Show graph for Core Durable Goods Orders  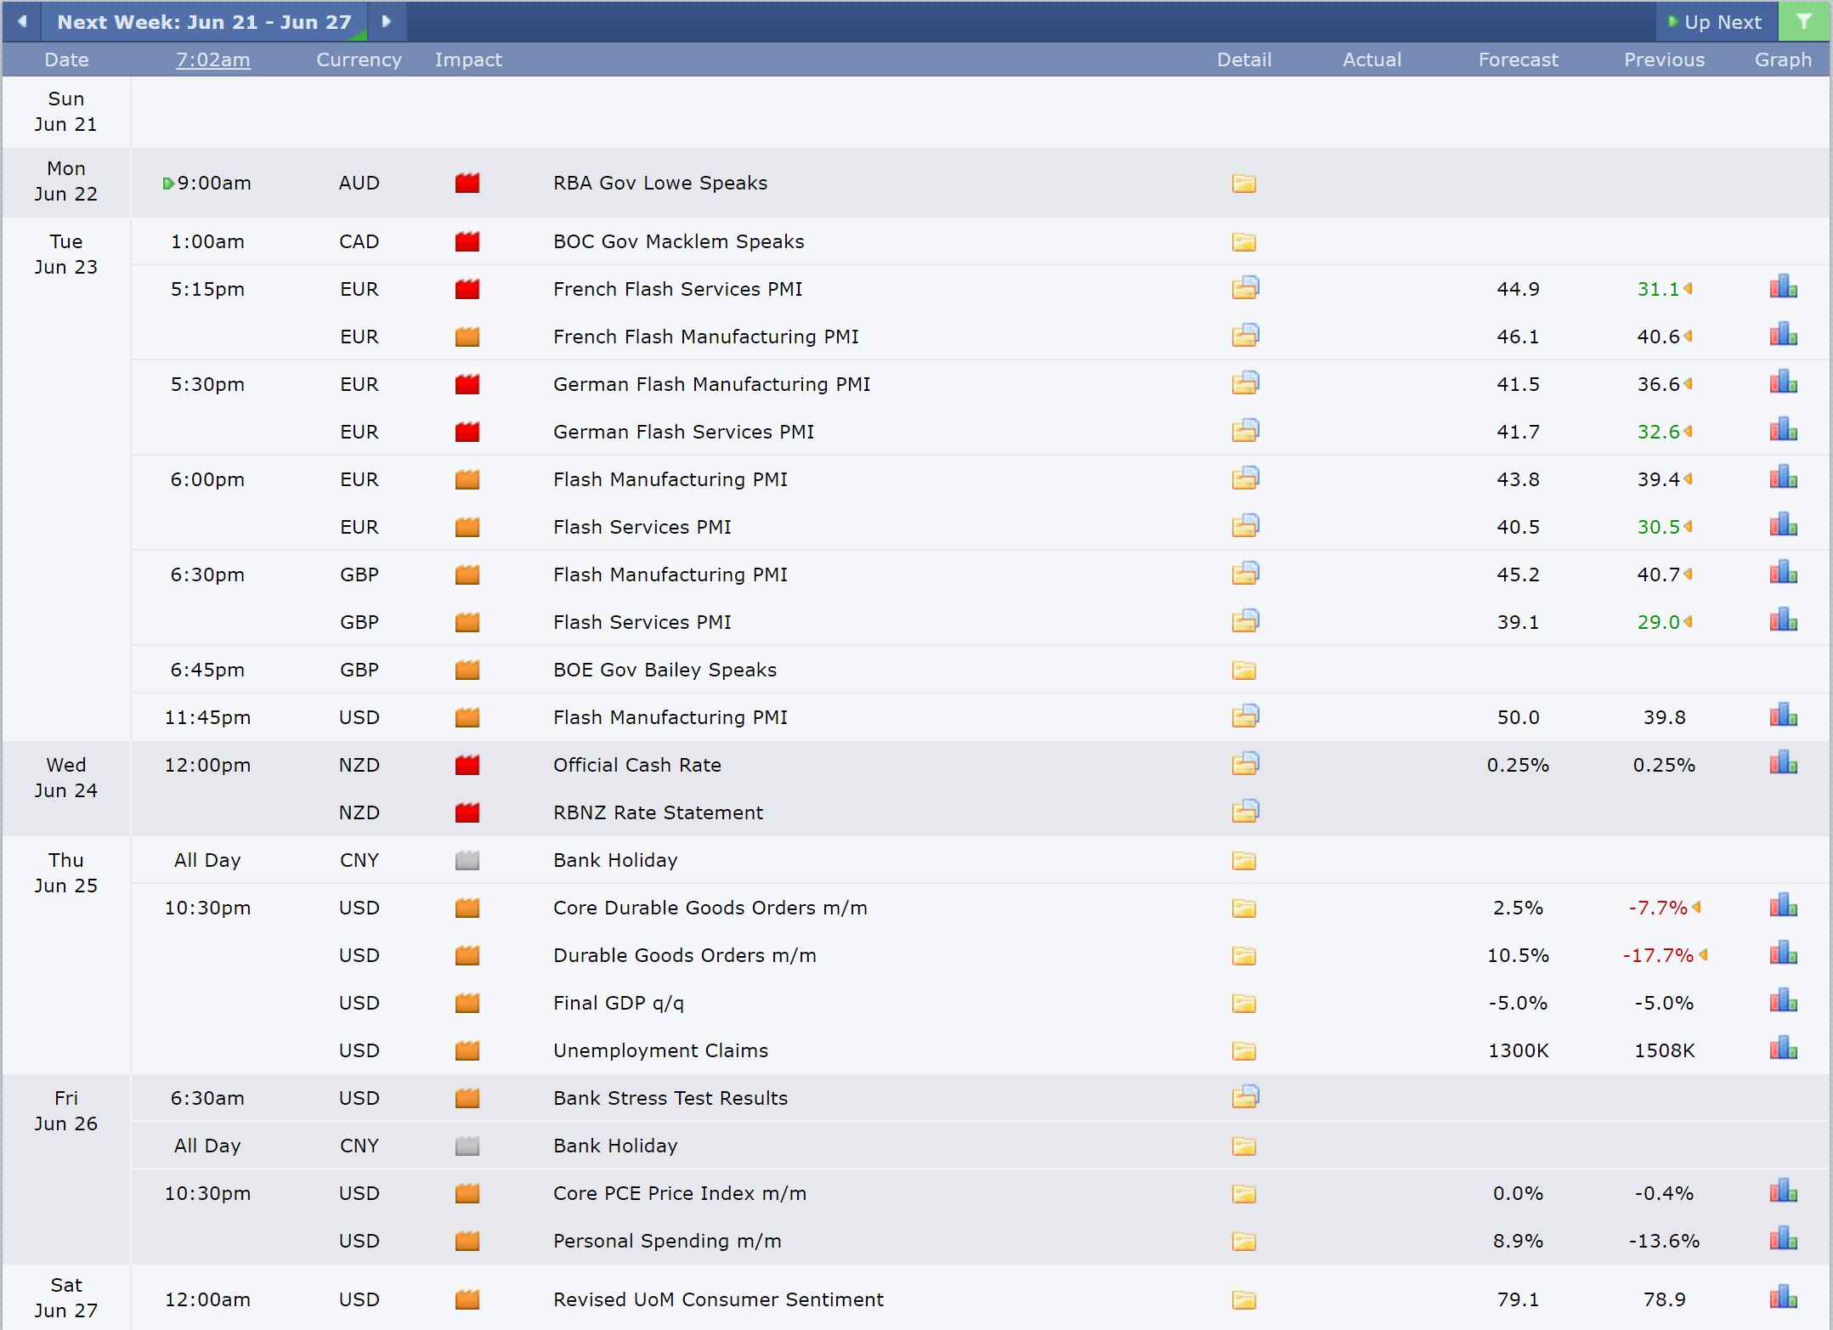point(1783,905)
